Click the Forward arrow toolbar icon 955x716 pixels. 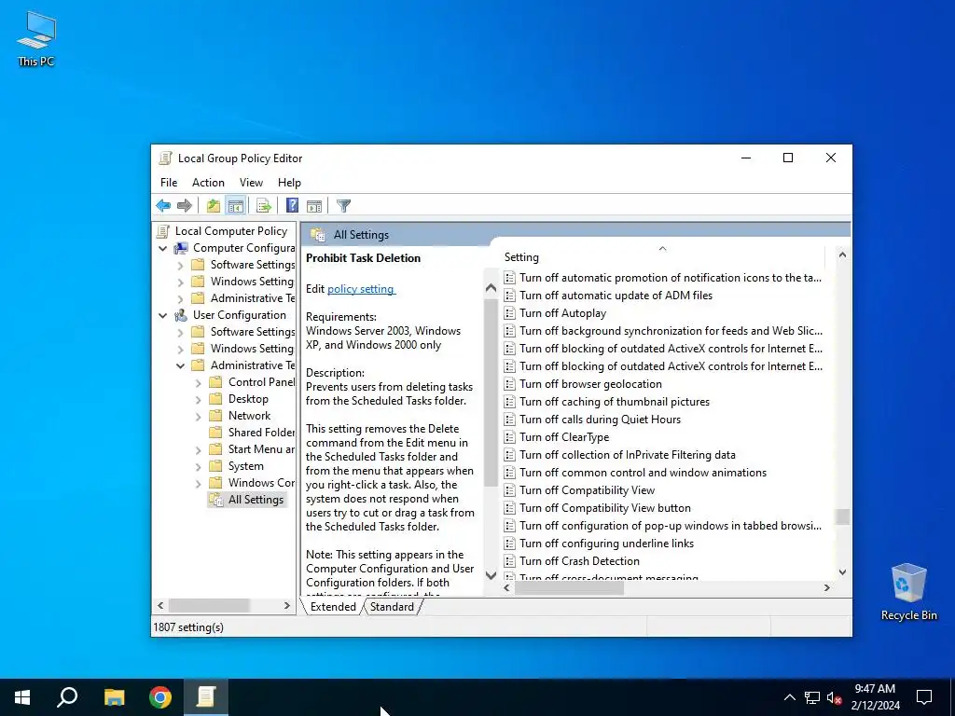pos(184,206)
